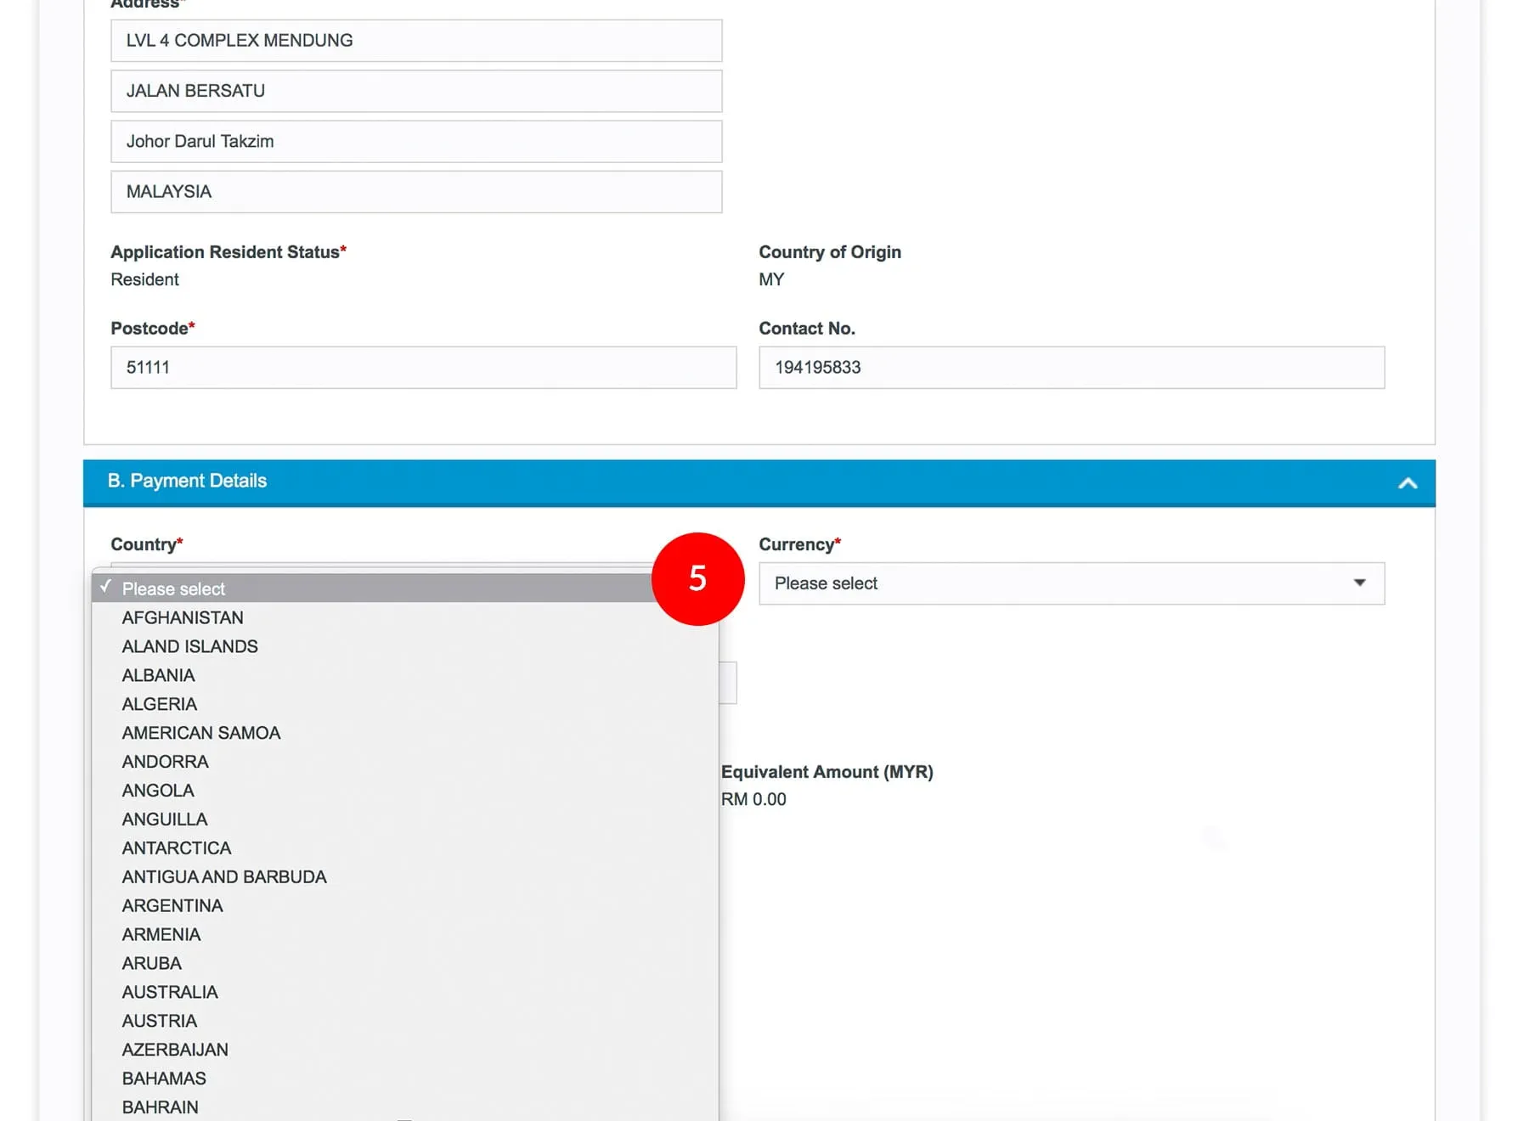Screen dimensions: 1529x1121
Task: Click the Contact No. input field
Action: click(x=1070, y=368)
